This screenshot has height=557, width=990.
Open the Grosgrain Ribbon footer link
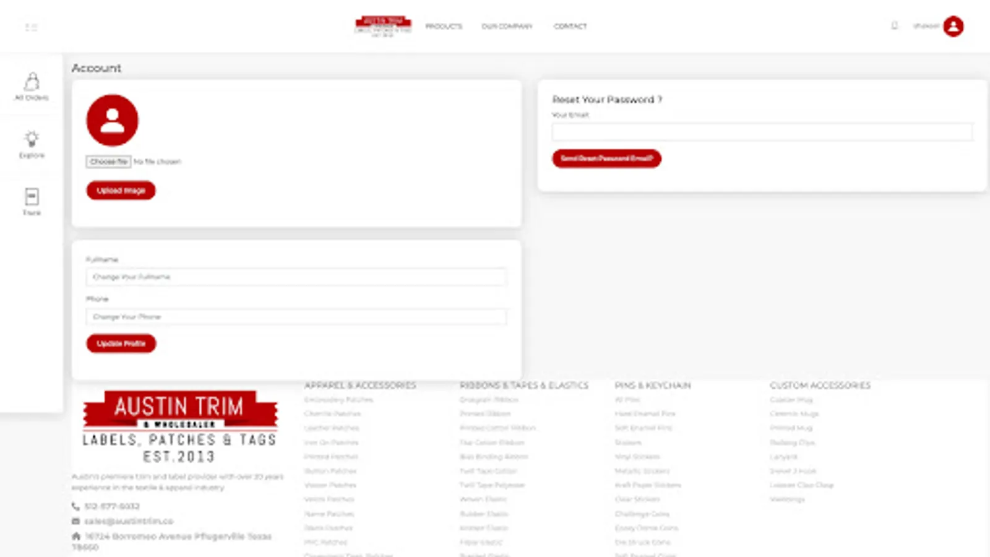[489, 400]
